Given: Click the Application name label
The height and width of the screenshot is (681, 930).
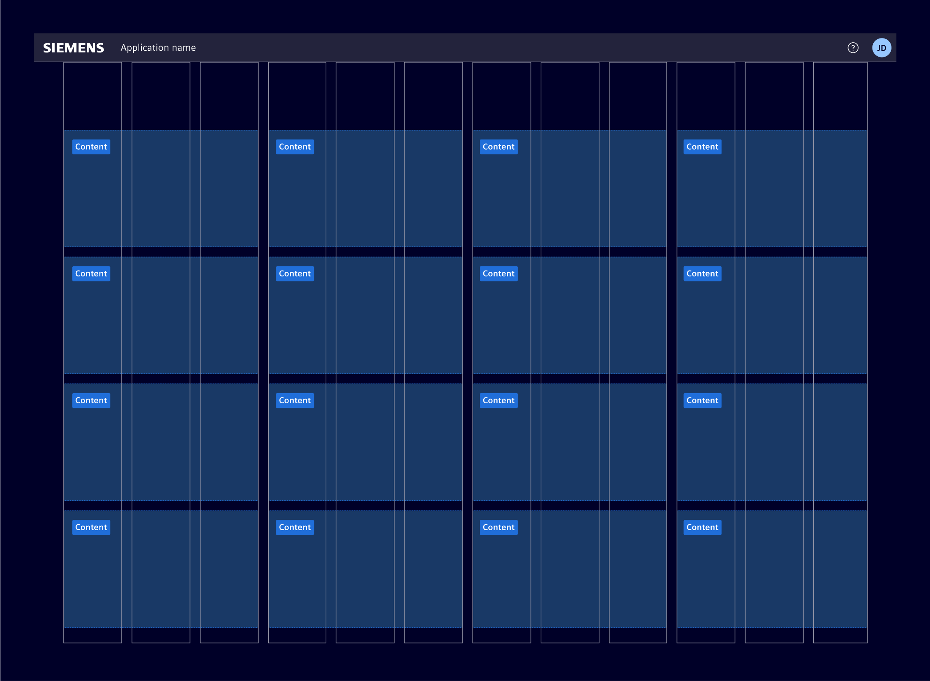Looking at the screenshot, I should pyautogui.click(x=158, y=48).
